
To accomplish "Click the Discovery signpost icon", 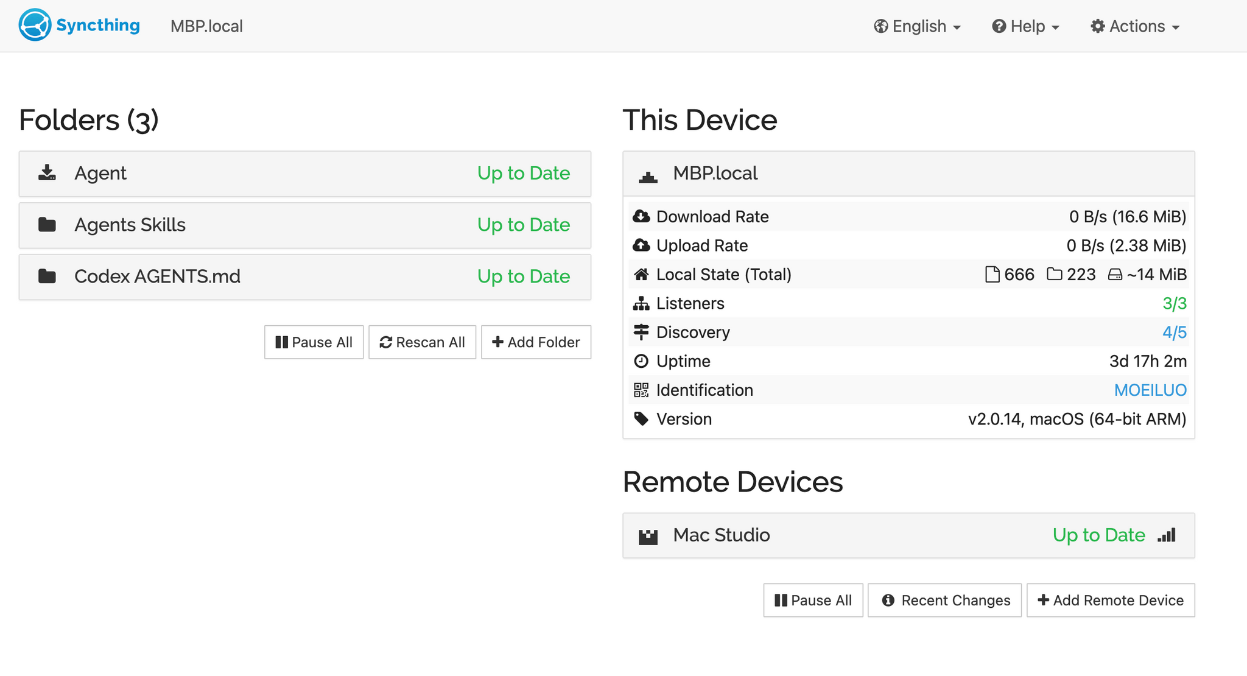I will pyautogui.click(x=641, y=332).
